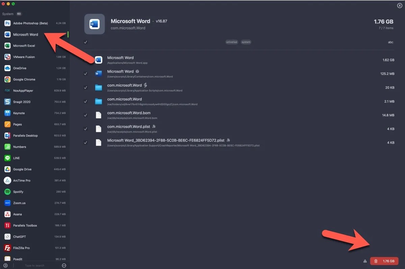Click the Microsoft Word_3BD62394 plist file name
Screen dimensions: 405x269
pyautogui.click(x=166, y=140)
